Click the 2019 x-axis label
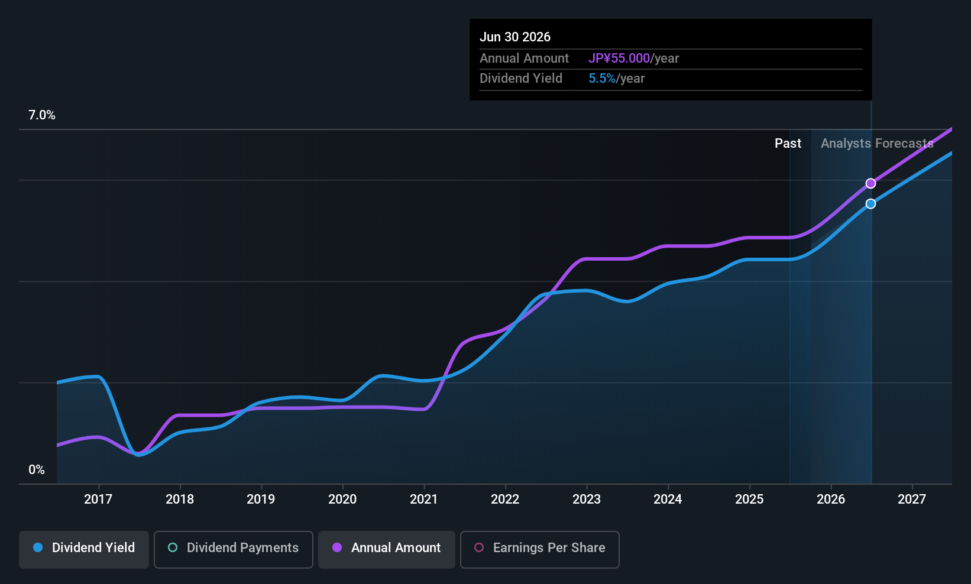Screen dimensions: 971x584 pyautogui.click(x=261, y=499)
